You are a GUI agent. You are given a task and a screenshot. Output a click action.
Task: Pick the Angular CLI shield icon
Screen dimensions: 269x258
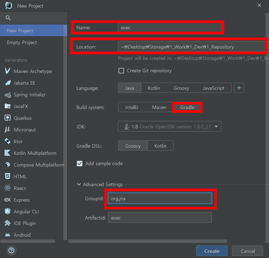click(8, 211)
